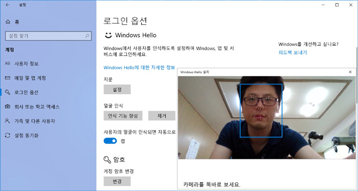Click the 로그인 옵션 page title
The width and height of the screenshot is (358, 191).
pos(125,21)
